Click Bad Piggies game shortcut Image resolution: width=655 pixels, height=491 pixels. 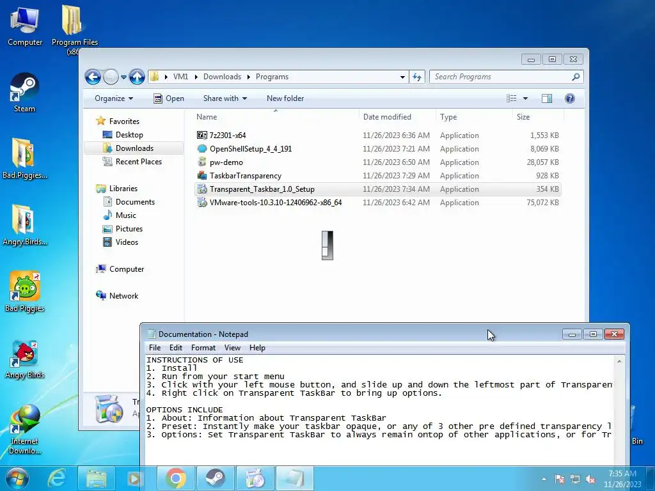pyautogui.click(x=24, y=292)
